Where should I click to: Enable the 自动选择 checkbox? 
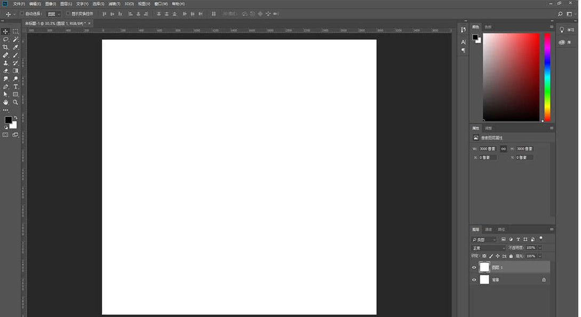[22, 13]
